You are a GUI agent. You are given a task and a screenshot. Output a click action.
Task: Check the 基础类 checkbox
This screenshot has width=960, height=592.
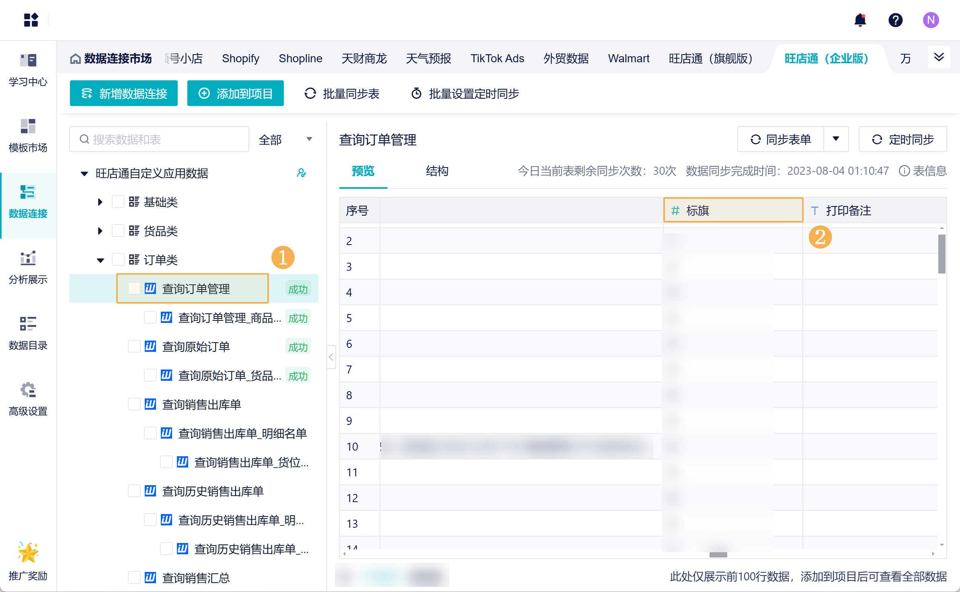pyautogui.click(x=118, y=202)
